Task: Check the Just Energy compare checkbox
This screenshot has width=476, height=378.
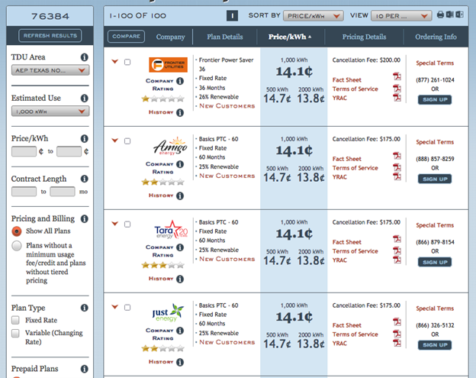Action: coord(127,308)
